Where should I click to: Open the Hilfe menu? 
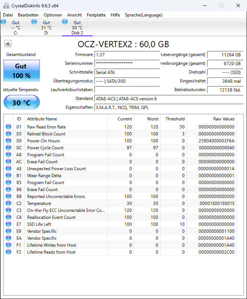115,15
